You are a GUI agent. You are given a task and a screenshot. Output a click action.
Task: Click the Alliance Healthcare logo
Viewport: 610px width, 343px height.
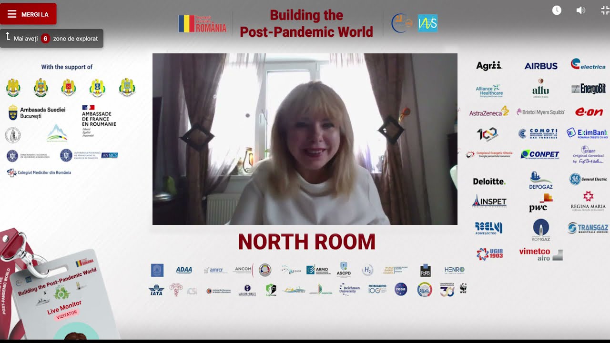pyautogui.click(x=489, y=91)
